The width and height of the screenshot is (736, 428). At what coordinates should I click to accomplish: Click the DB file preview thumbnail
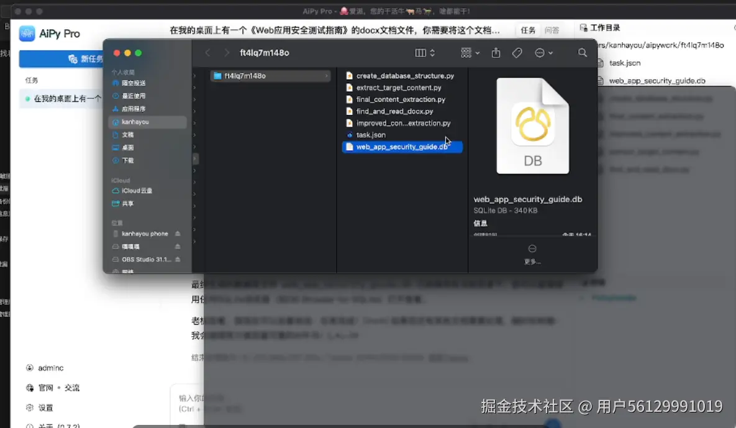coord(533,125)
